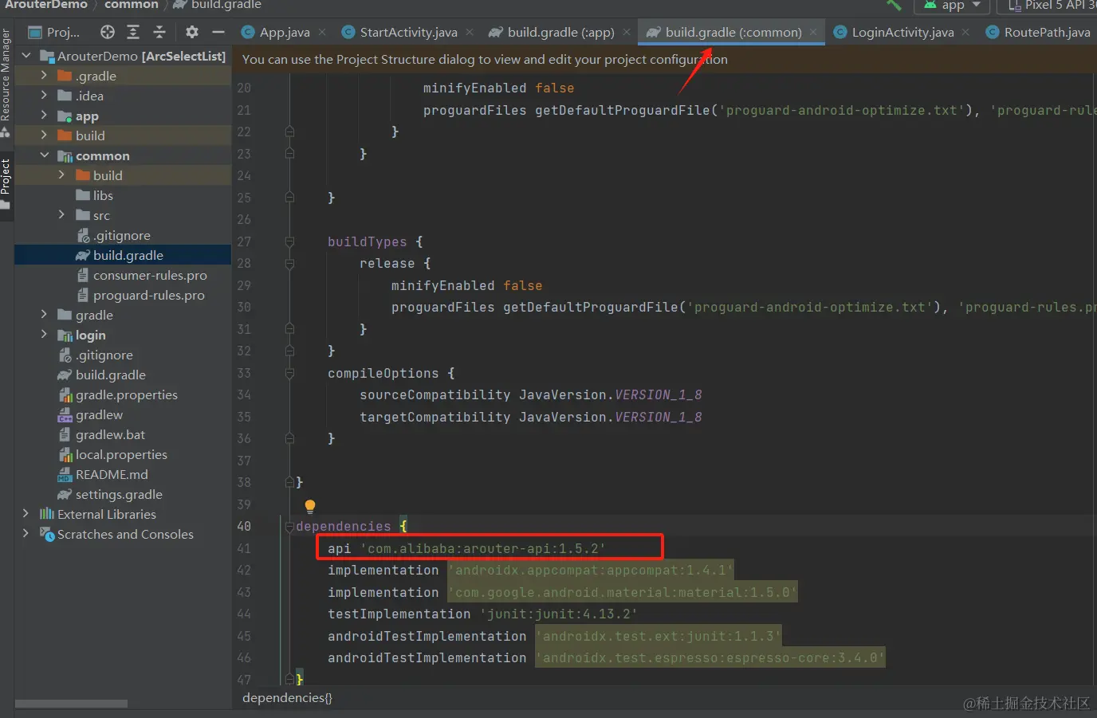Image resolution: width=1097 pixels, height=718 pixels.
Task: Click the dependencies{} breadcrumb below the editor
Action: (x=287, y=698)
